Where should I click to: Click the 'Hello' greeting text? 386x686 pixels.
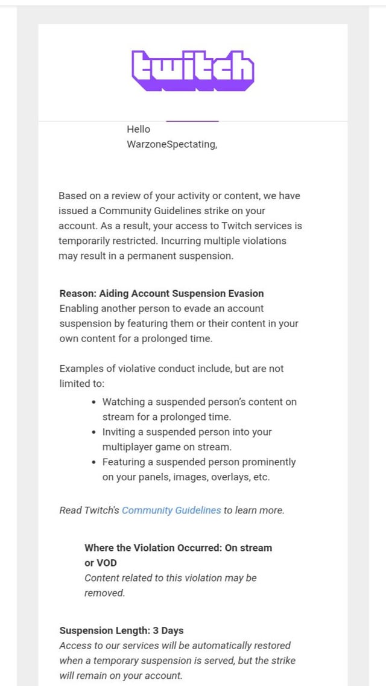(139, 129)
